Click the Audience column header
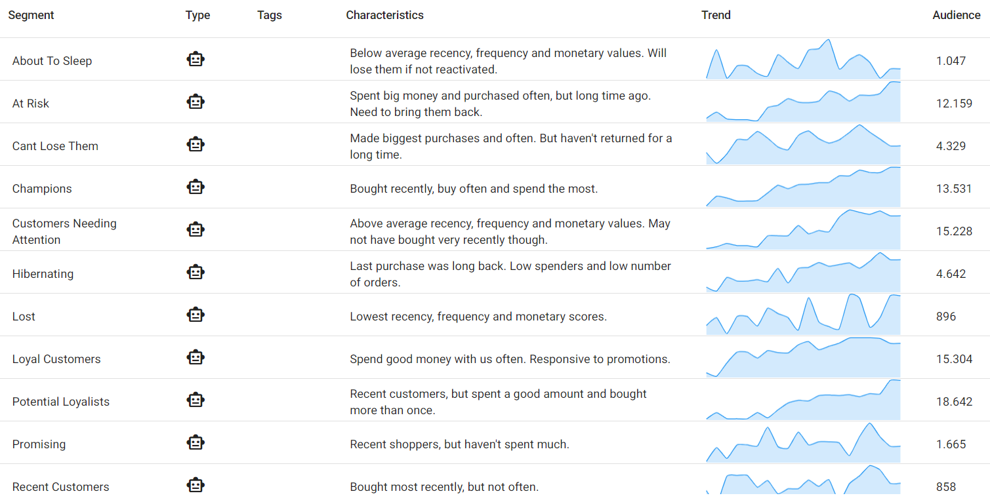 [x=956, y=15]
